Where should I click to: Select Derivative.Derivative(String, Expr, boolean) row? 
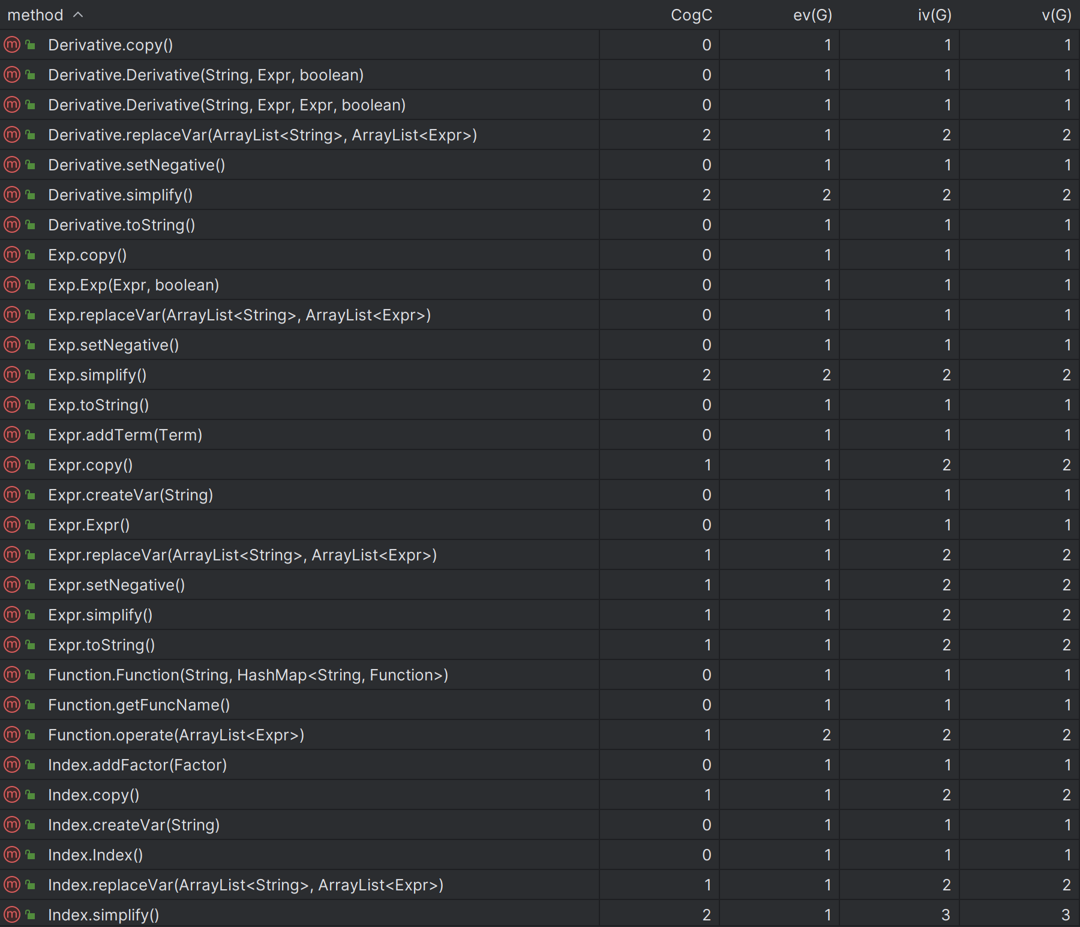point(540,74)
